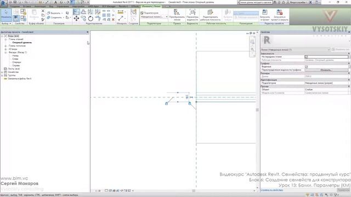Viewport: 351px width, 197px height.
Task: Open the Вид ribbon tab
Action: (x=51, y=6)
